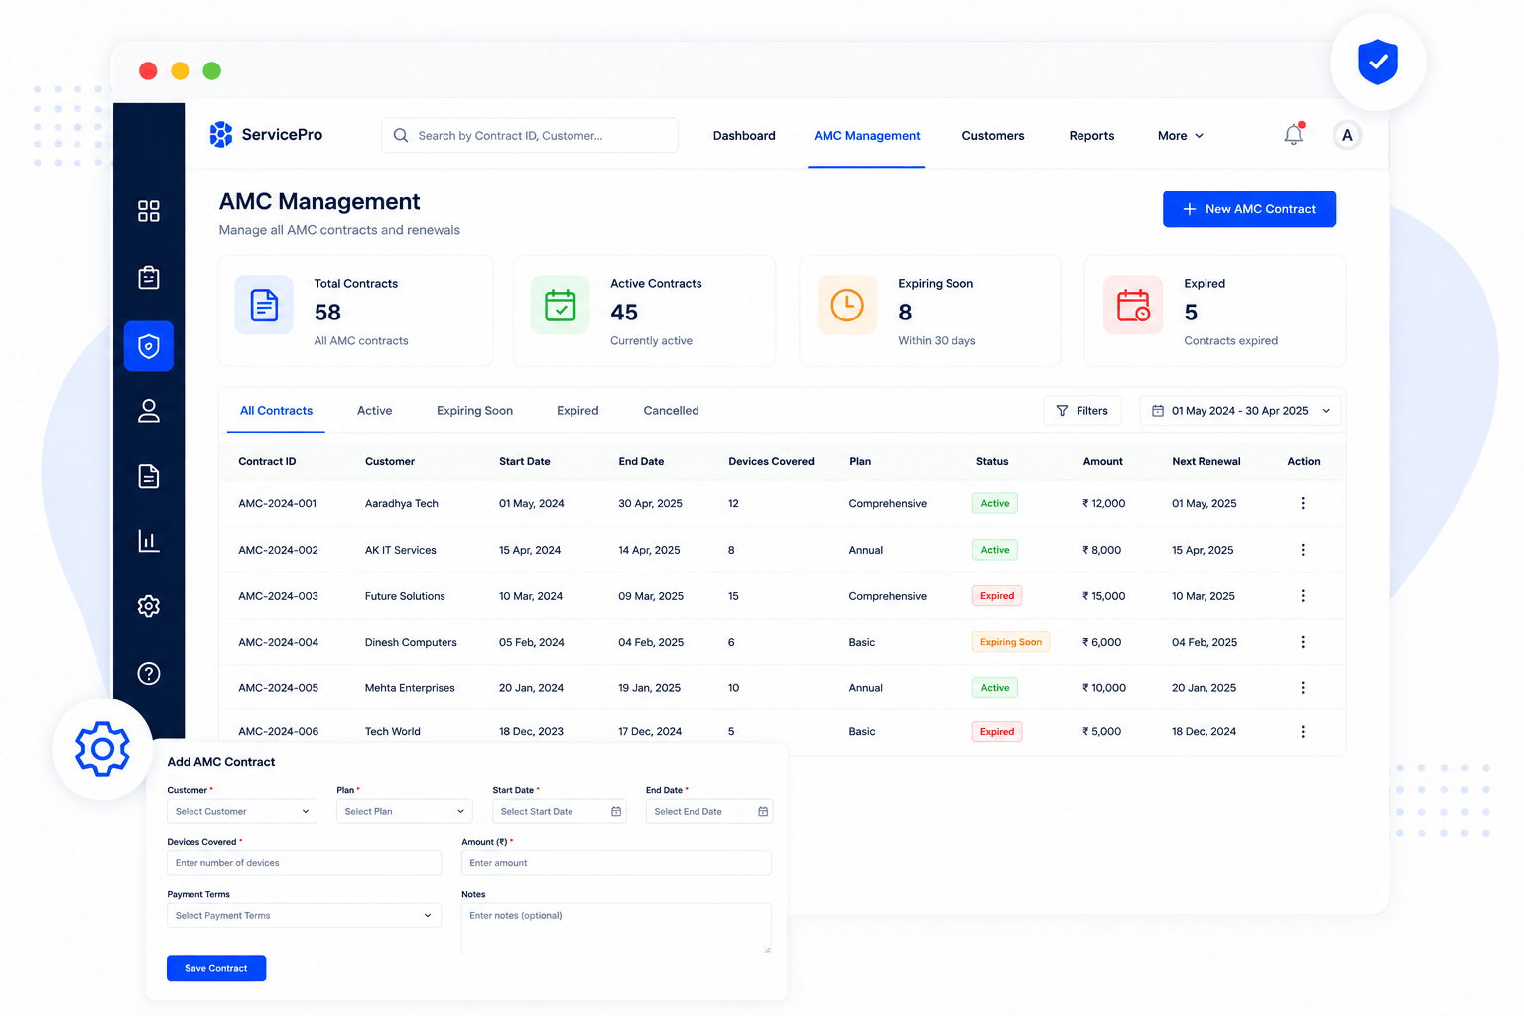Go to Reports in top navigation
The height and width of the screenshot is (1016, 1524).
(x=1091, y=136)
